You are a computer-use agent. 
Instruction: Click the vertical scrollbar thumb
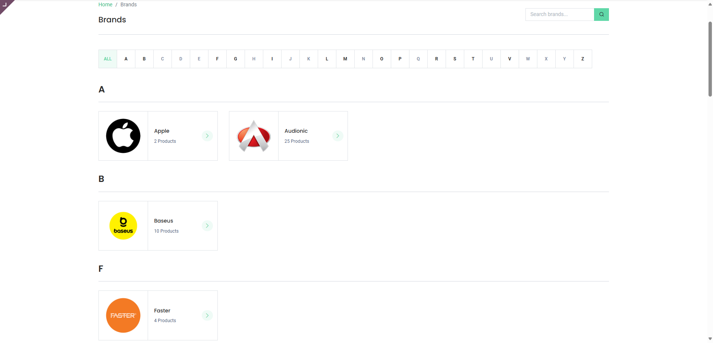click(710, 59)
